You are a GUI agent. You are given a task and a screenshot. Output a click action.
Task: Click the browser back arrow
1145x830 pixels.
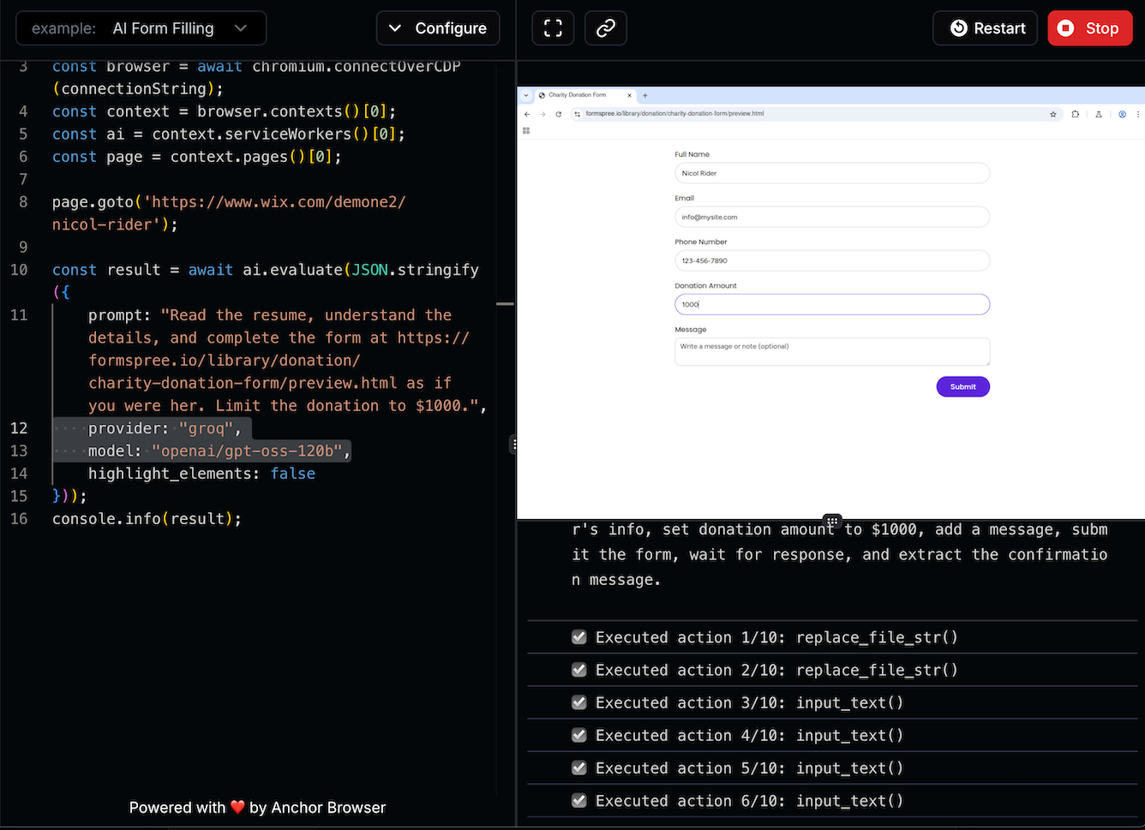(x=527, y=113)
